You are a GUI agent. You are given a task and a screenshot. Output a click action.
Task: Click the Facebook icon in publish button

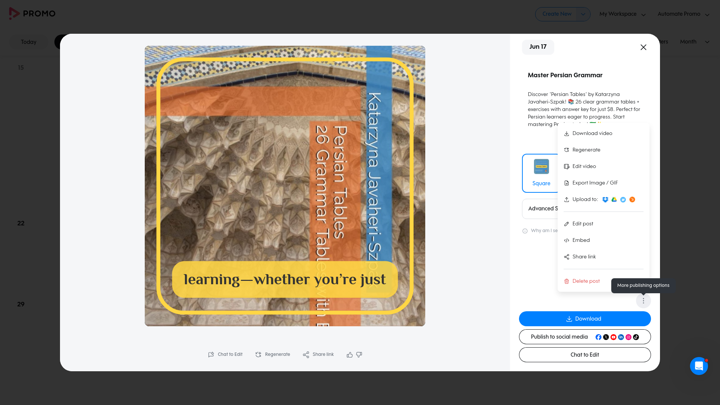click(598, 337)
